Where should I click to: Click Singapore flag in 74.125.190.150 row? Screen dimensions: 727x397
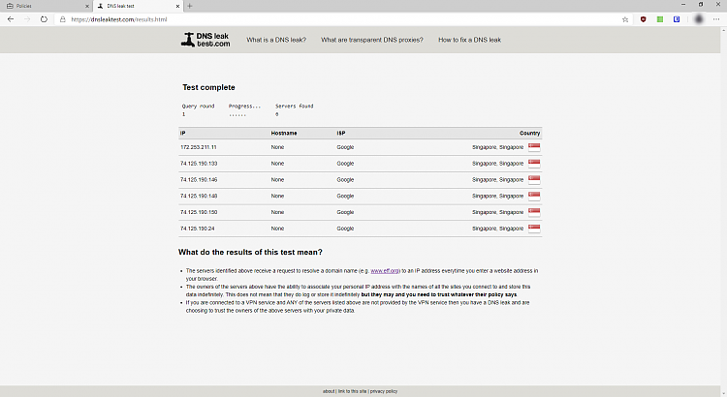click(534, 212)
